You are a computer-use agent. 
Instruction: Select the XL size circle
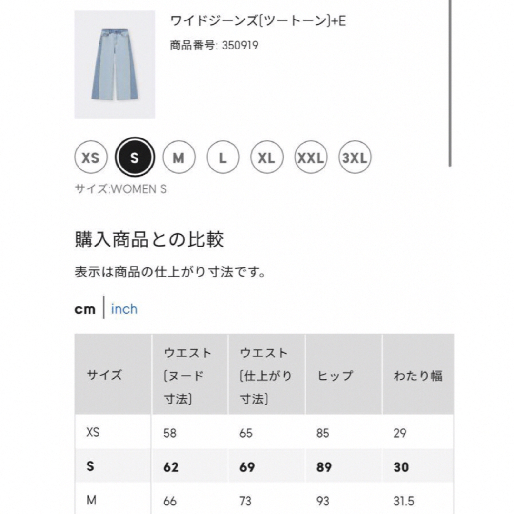pyautogui.click(x=267, y=158)
